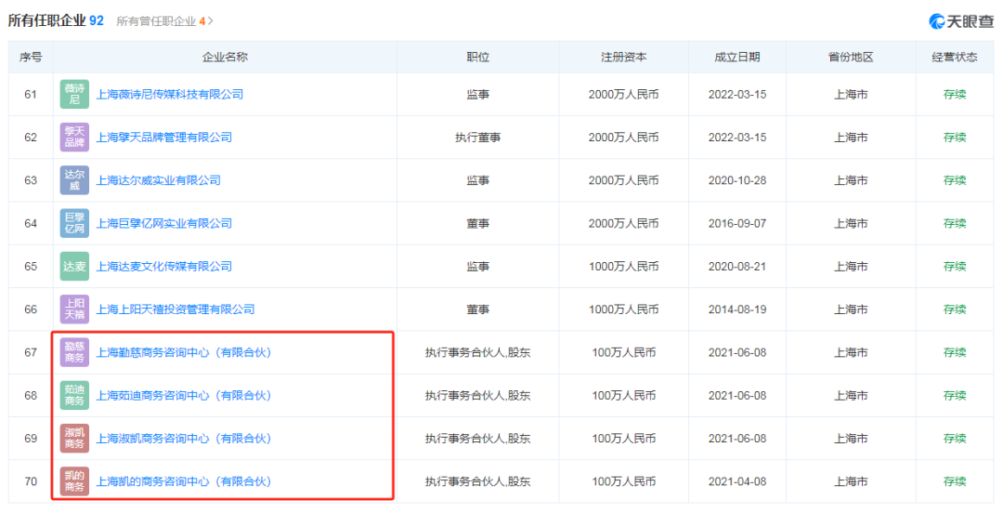The image size is (1003, 513).
Task: Click 上海市 region in row 62
Action: pos(851,137)
